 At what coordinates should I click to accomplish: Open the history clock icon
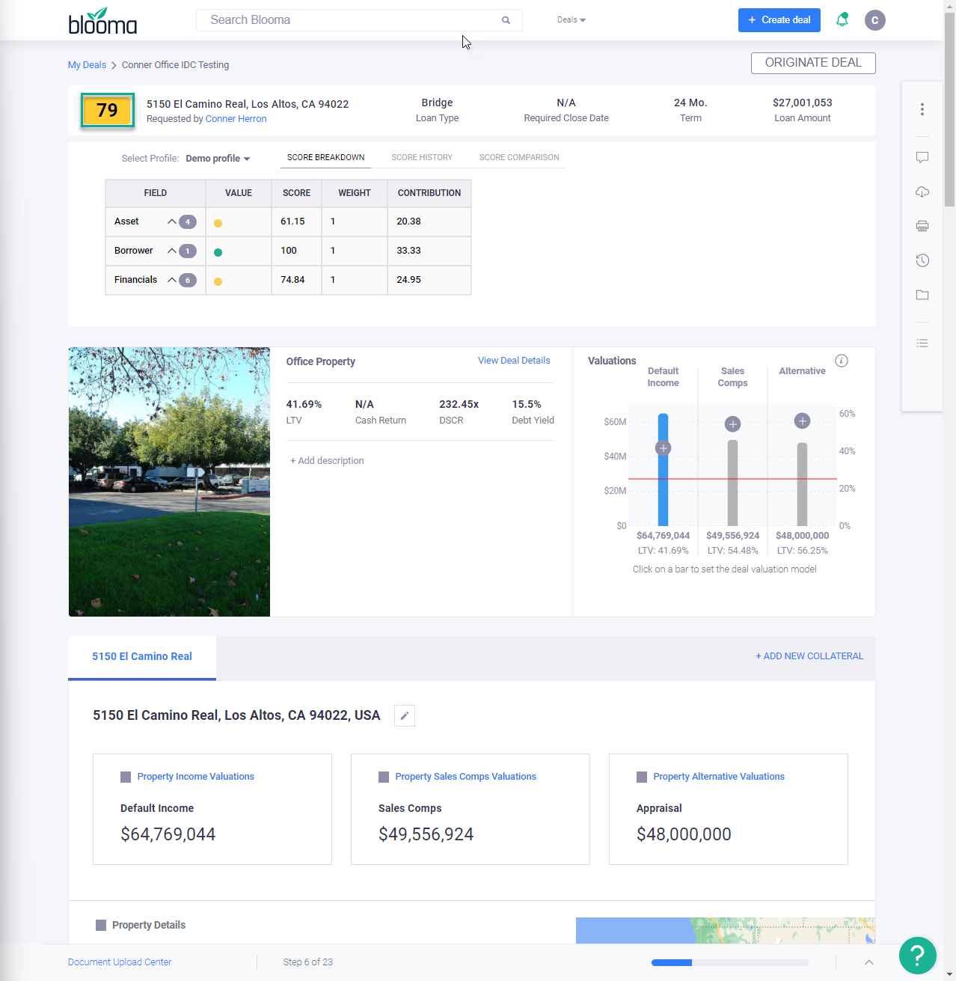point(922,260)
